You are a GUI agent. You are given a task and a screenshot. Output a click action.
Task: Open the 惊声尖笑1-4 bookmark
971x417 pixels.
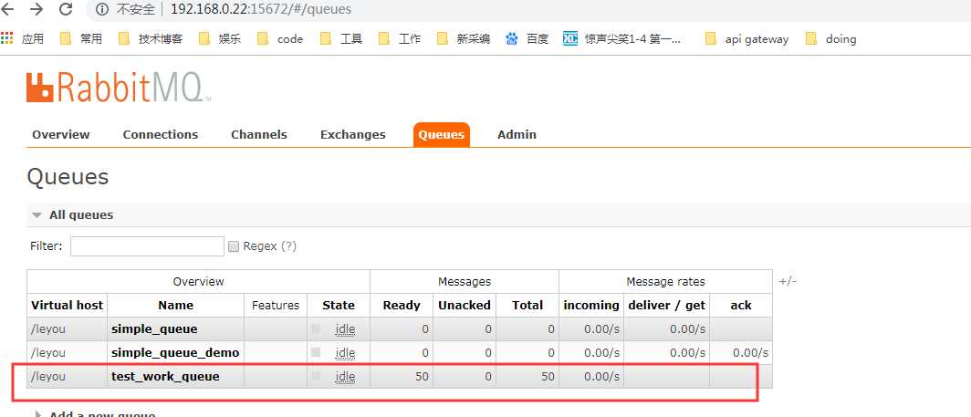[622, 39]
